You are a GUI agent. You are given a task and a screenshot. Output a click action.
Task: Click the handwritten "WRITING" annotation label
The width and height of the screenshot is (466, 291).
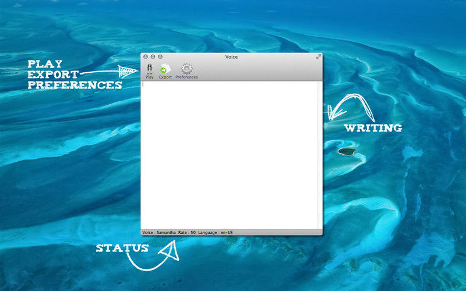372,127
